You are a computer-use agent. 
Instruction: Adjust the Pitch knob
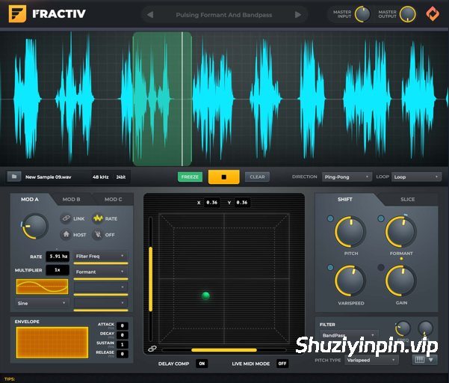pos(350,232)
